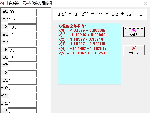The width and height of the screenshot is (150, 113).
Task: Click root result x(2) = 1.18397 - 0.93610i
Action: pos(82,40)
